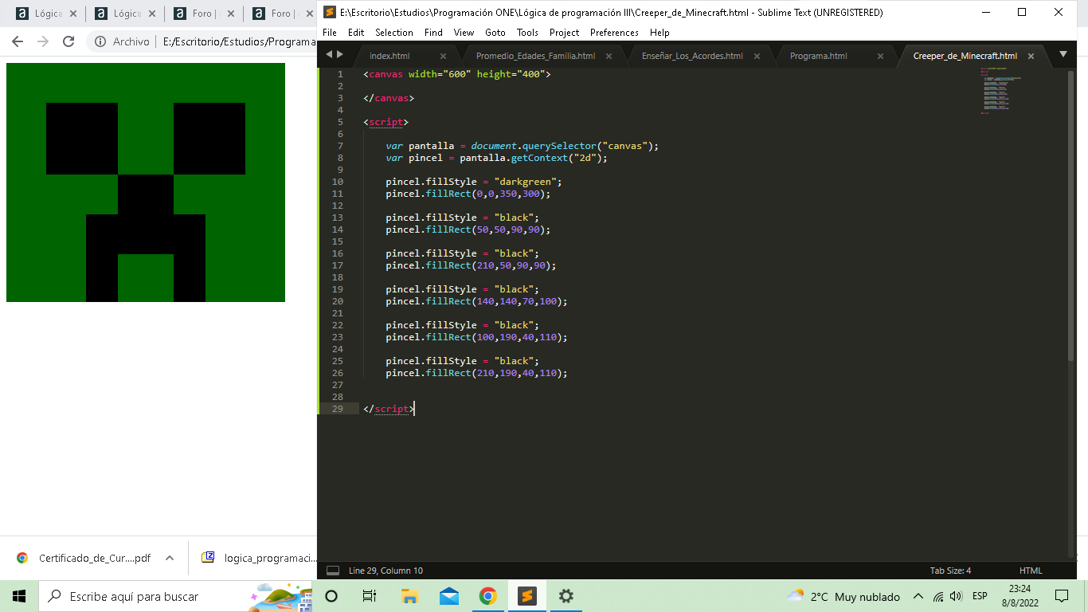Change the HTML syntax selector

click(x=1031, y=571)
